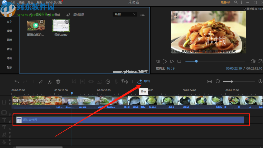Click the 录制 record button
The width and height of the screenshot is (263, 148).
[54, 14]
